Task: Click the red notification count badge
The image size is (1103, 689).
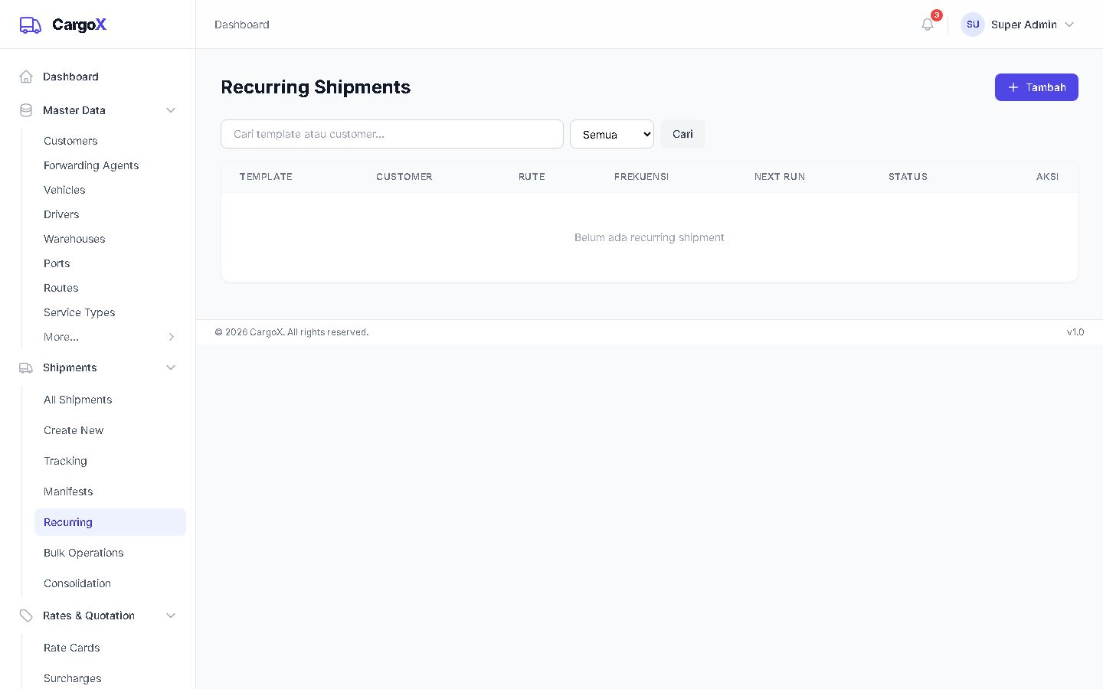Action: 937,15
